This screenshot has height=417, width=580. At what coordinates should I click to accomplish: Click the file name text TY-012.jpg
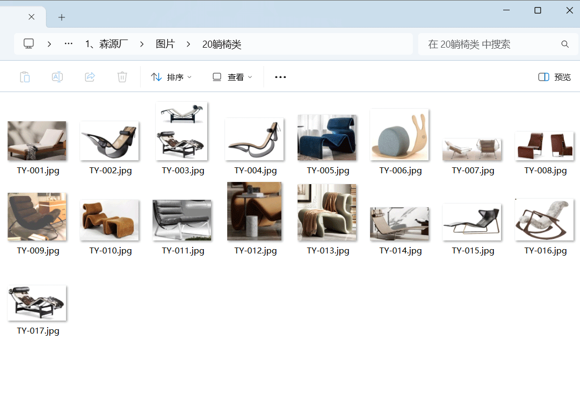pyautogui.click(x=255, y=251)
